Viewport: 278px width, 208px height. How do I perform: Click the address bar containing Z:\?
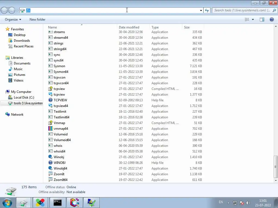(x=111, y=11)
